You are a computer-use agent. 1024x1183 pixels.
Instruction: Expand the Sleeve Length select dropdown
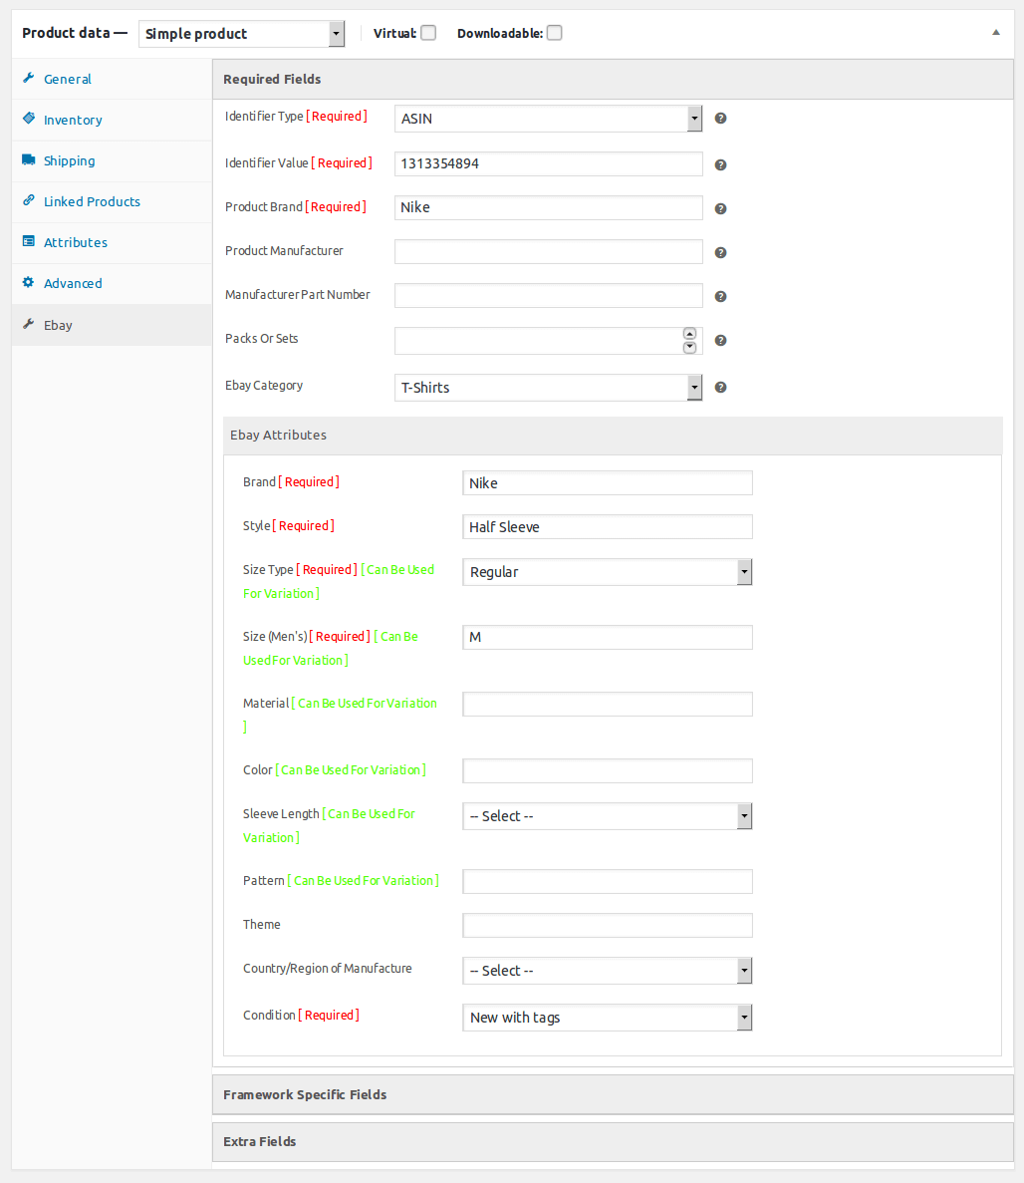click(x=607, y=816)
